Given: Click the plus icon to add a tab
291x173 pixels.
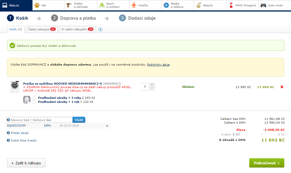Looking at the screenshot, I should 100,29.
